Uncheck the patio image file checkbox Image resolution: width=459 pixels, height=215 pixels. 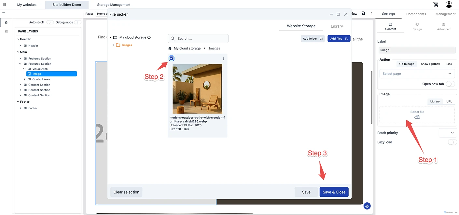[x=172, y=58]
